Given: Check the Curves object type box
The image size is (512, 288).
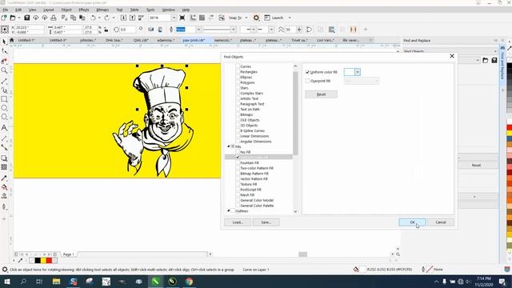Looking at the screenshot, I should [238, 66].
